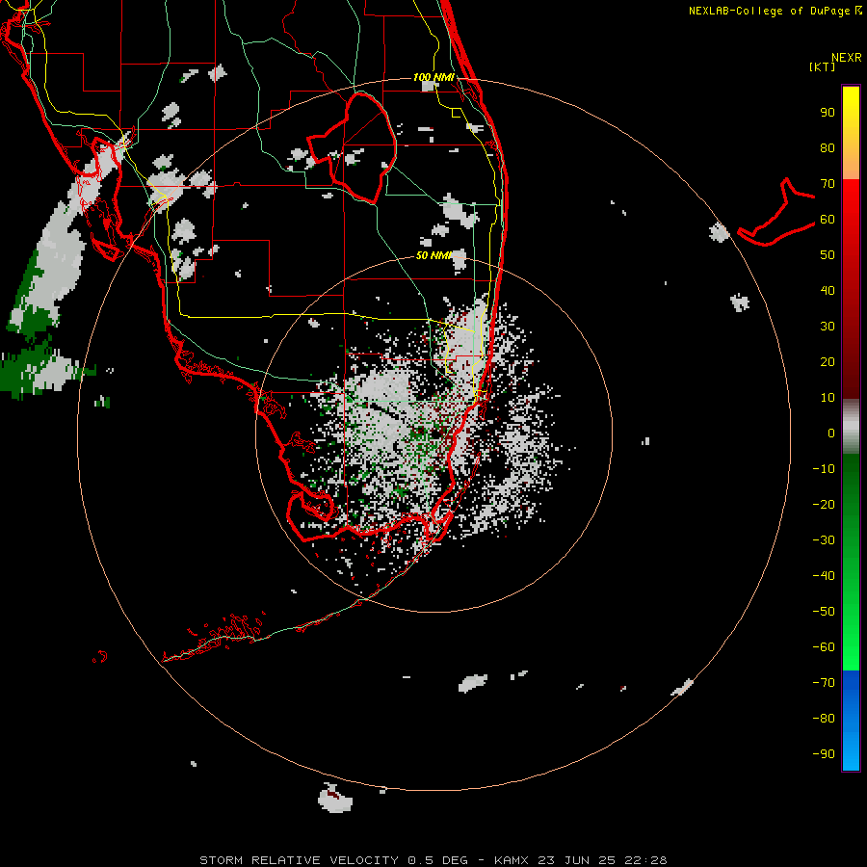The width and height of the screenshot is (867, 867).
Task: Click the -60 value on velocity scale
Action: (824, 647)
